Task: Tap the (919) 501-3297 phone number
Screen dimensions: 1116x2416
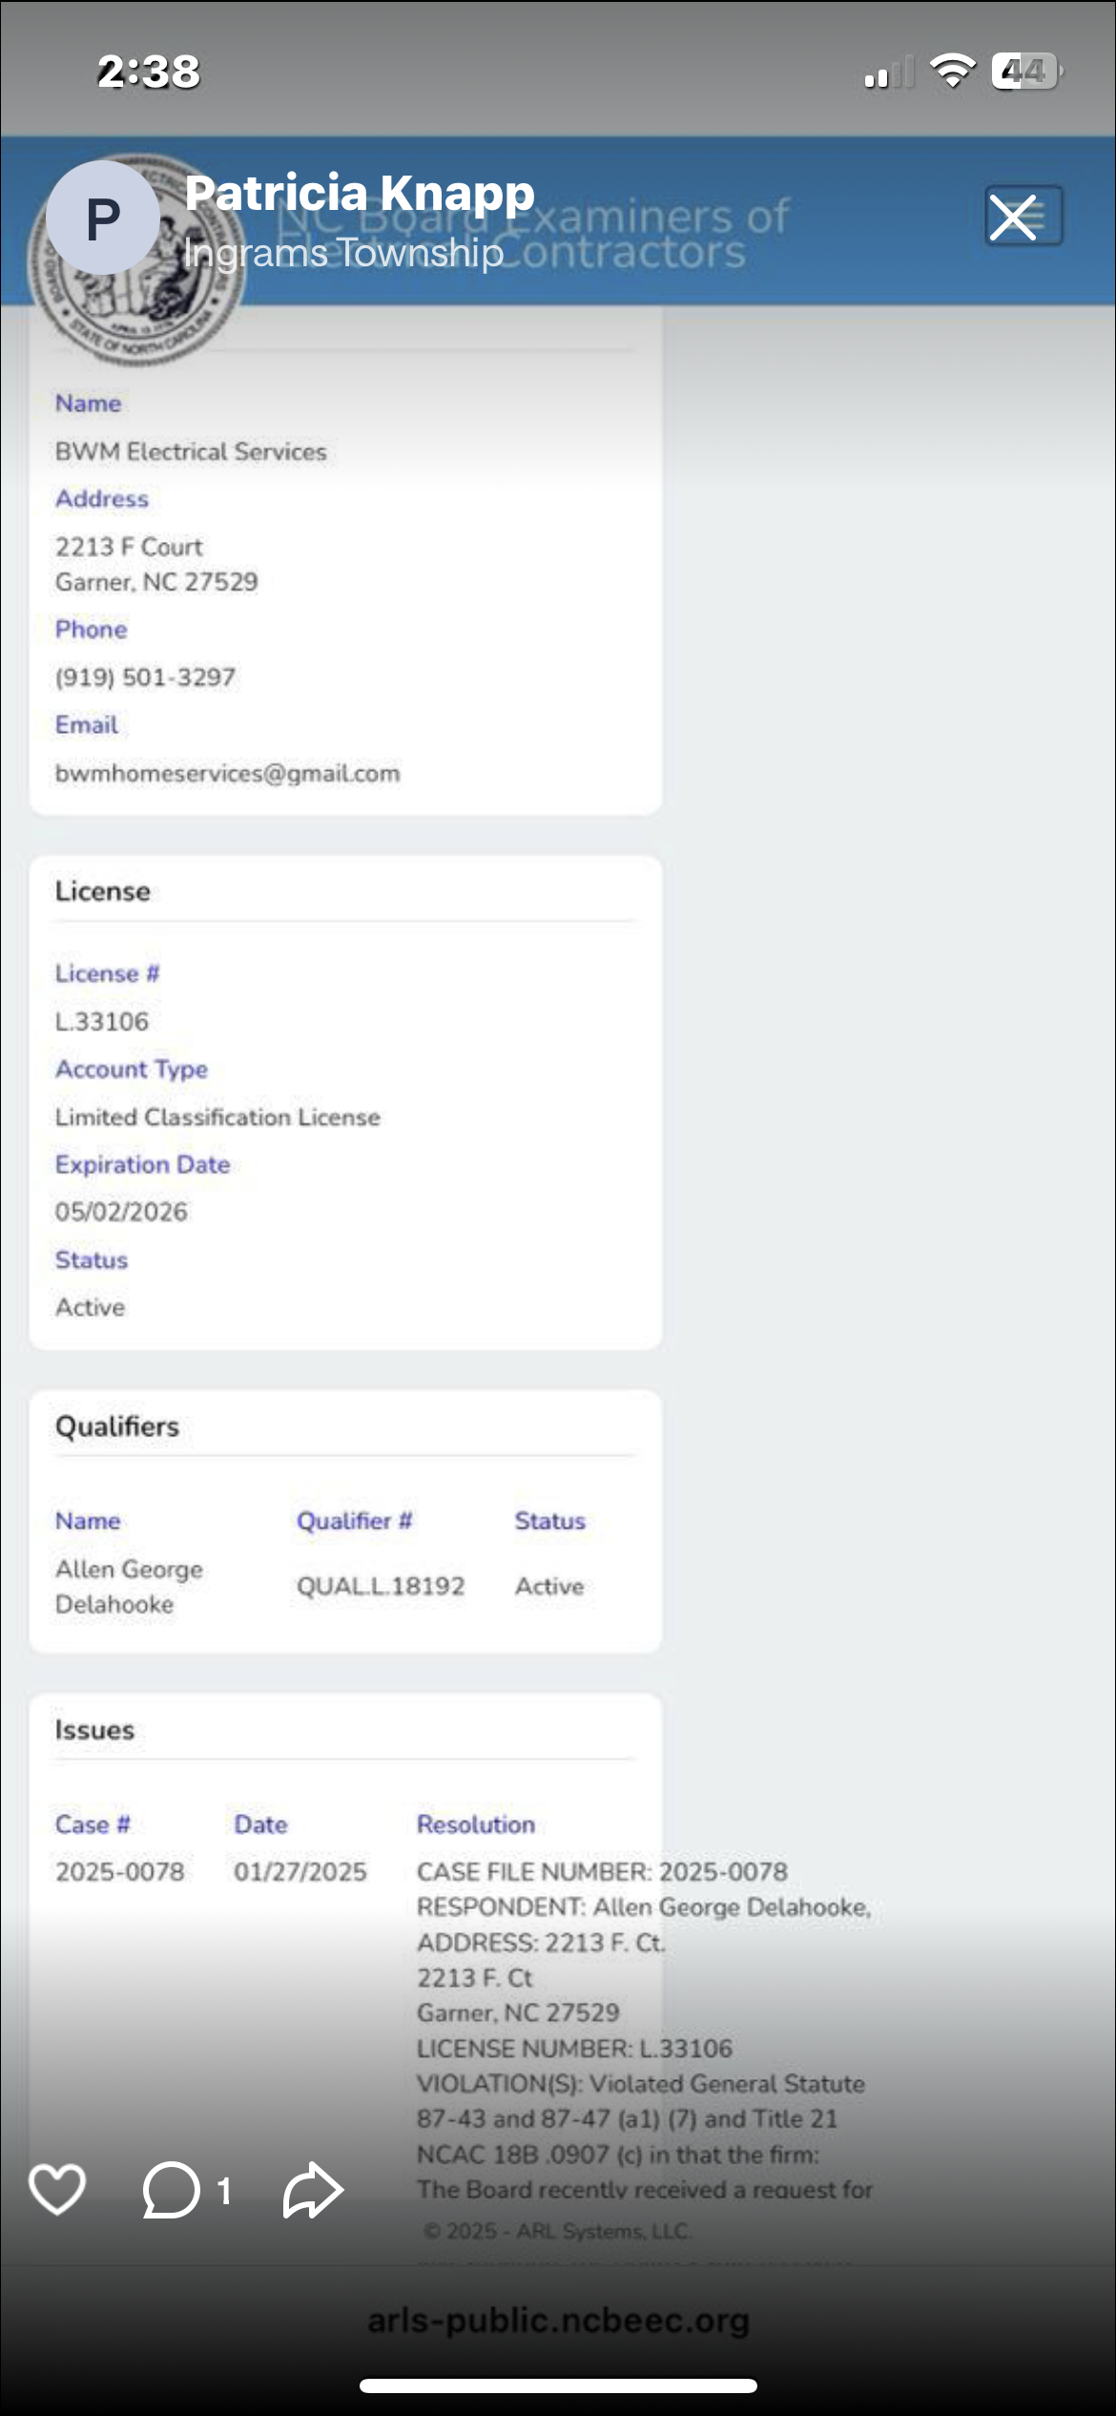Action: click(145, 677)
